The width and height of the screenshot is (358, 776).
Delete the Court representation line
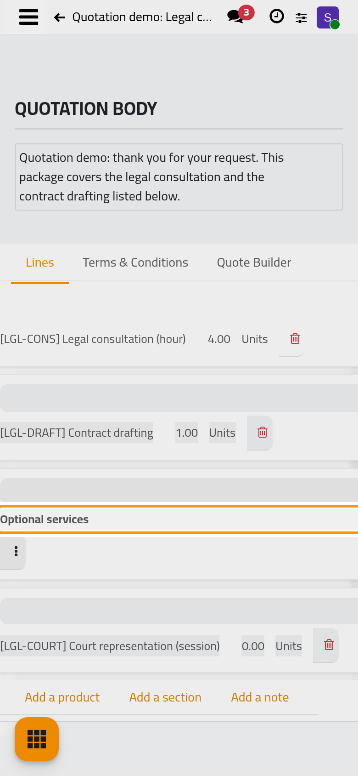329,645
